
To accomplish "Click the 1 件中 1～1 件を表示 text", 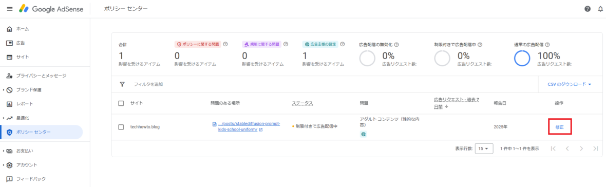I will (x=519, y=148).
